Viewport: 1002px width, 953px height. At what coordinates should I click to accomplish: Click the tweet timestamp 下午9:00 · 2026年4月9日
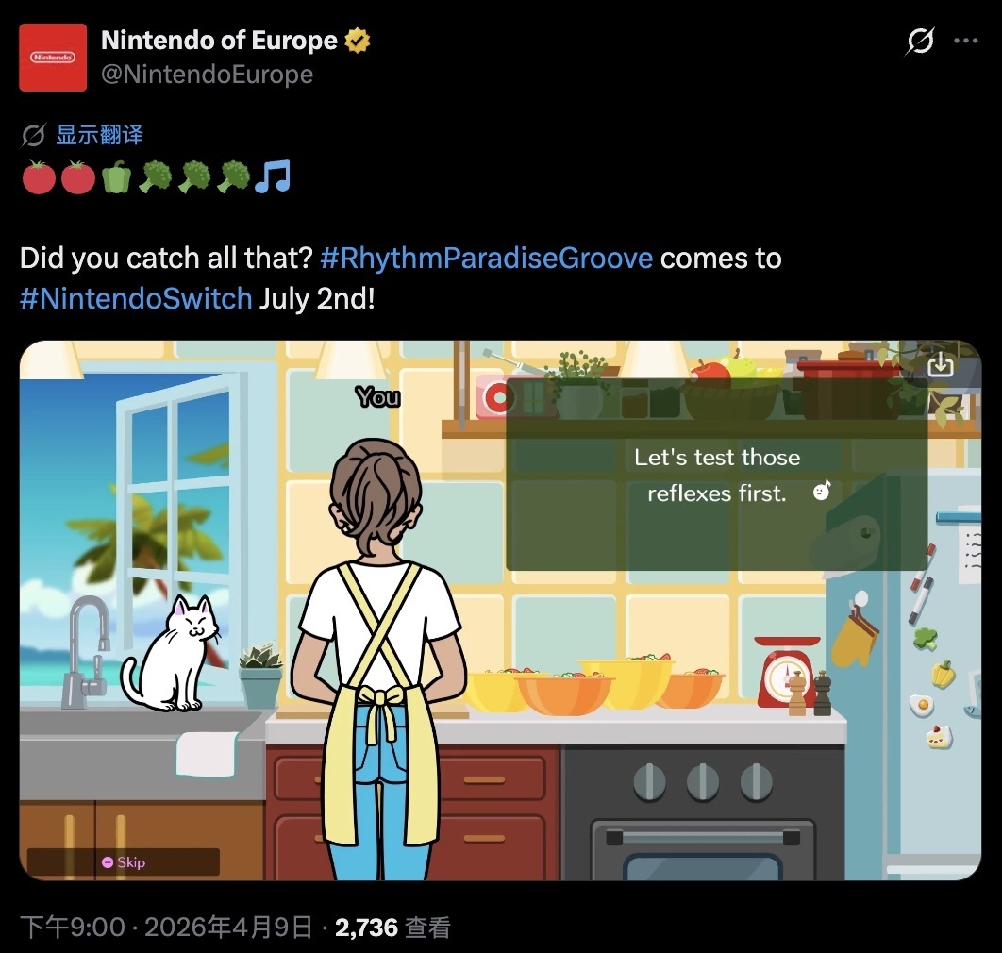166,928
